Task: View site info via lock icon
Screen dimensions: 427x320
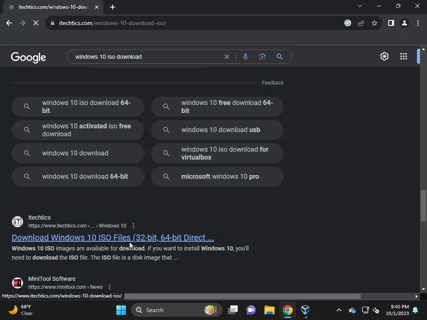Action: (x=53, y=23)
